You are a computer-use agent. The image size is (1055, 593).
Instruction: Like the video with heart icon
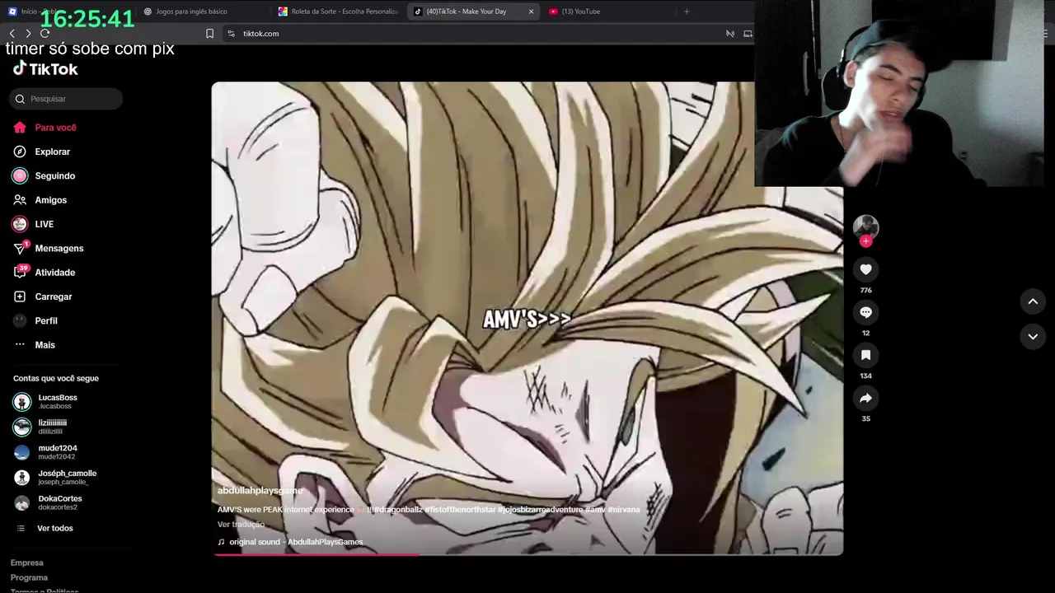[865, 269]
